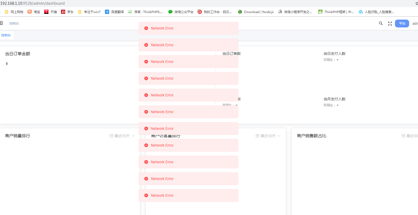
Task: Click the 控制台 breadcrumb text
Action: tap(14, 24)
